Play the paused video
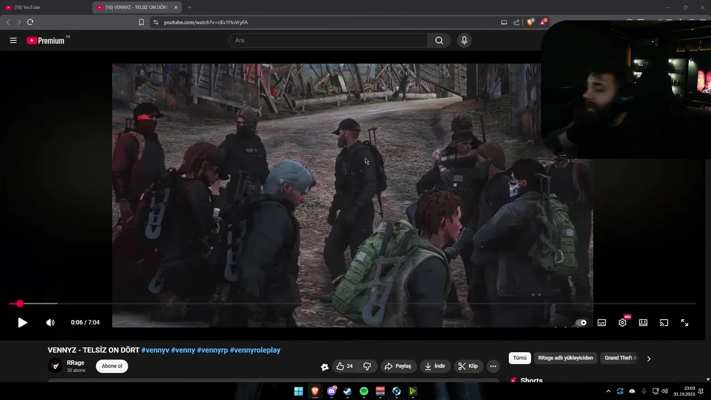 22,323
